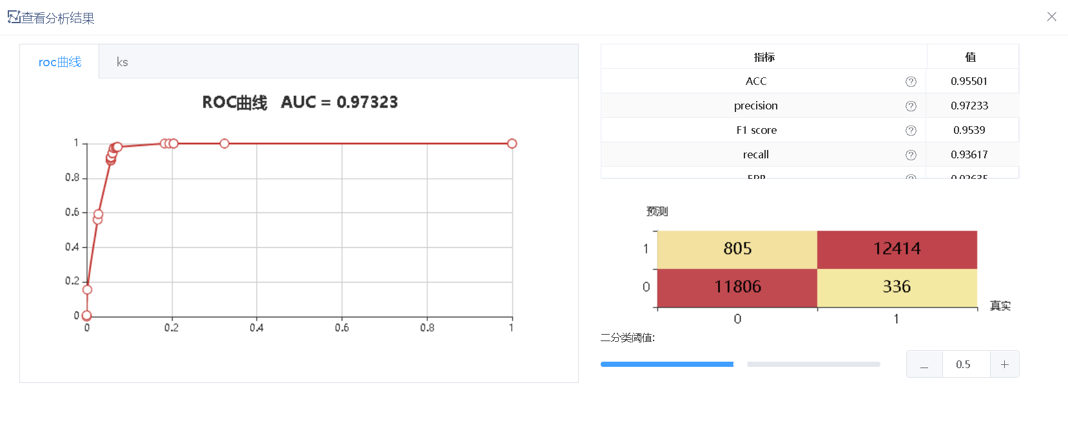The width and height of the screenshot is (1068, 437).
Task: Click the F1 score value 0.9539
Action: coord(969,130)
